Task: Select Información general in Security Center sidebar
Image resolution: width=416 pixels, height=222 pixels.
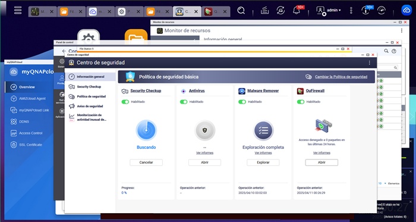Action: click(x=90, y=77)
